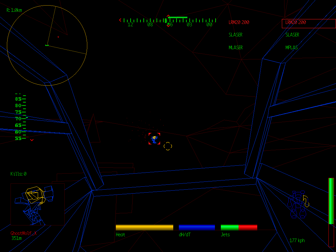
Task: Select the SLASER listed above MLASER
Action: tap(236, 35)
